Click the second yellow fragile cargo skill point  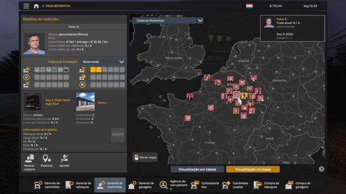(x=99, y=70)
